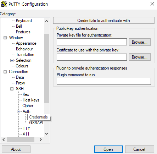Expand the Selection tree node
Viewport: 157px width, 154px height.
pos(12,61)
